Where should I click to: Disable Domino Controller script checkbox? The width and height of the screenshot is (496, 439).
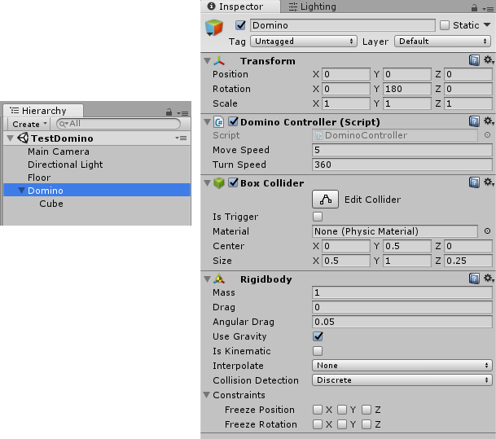233,121
